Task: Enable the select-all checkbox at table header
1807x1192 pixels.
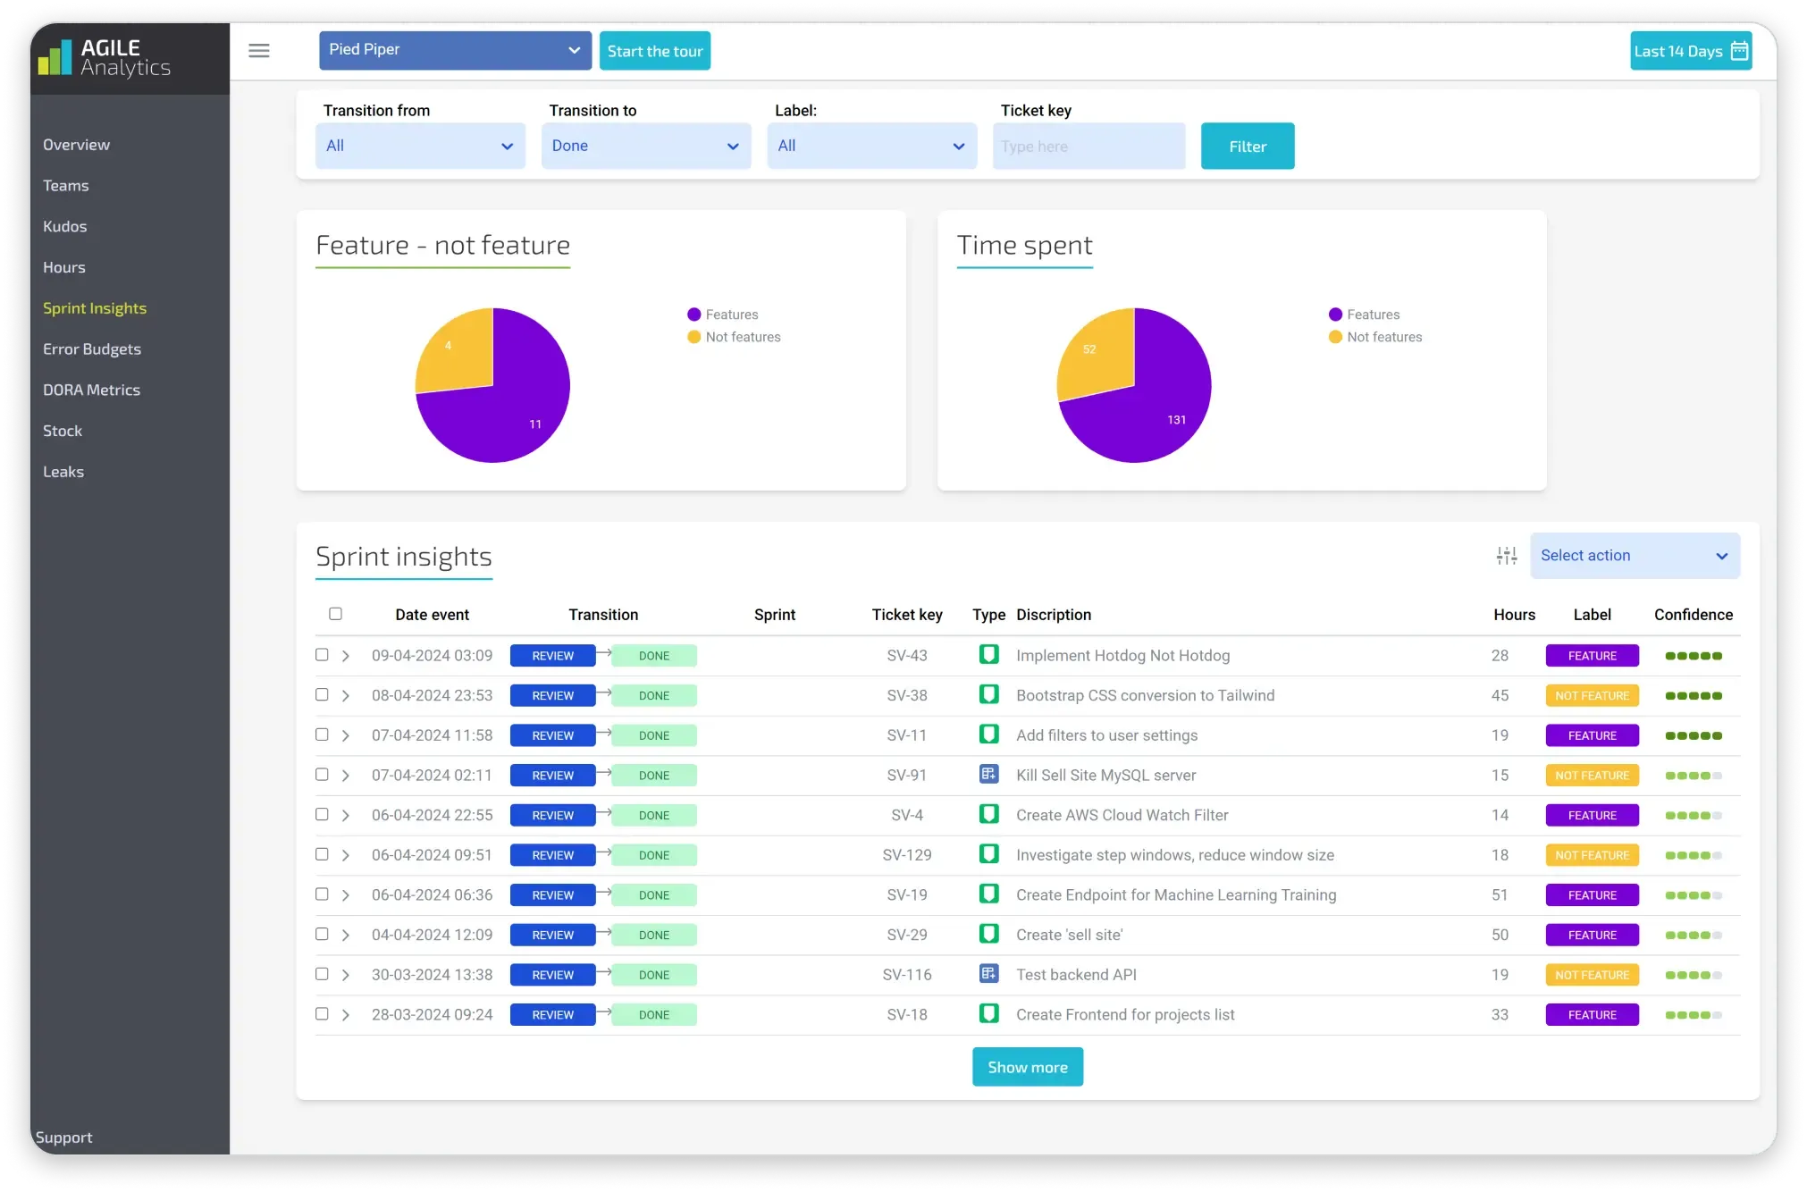Action: pyautogui.click(x=335, y=613)
